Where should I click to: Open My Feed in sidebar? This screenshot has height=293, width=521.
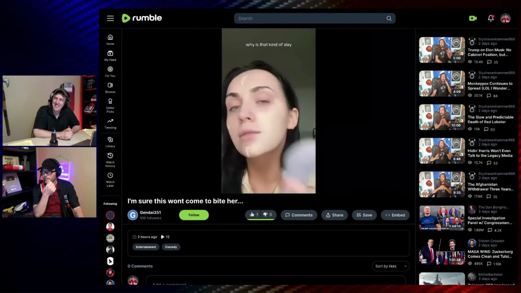(x=110, y=56)
